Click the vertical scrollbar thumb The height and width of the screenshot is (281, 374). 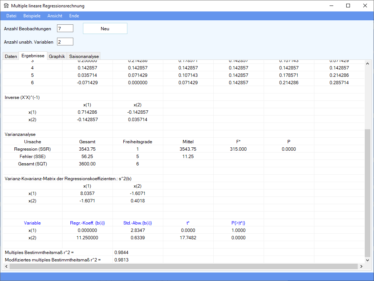click(368, 192)
